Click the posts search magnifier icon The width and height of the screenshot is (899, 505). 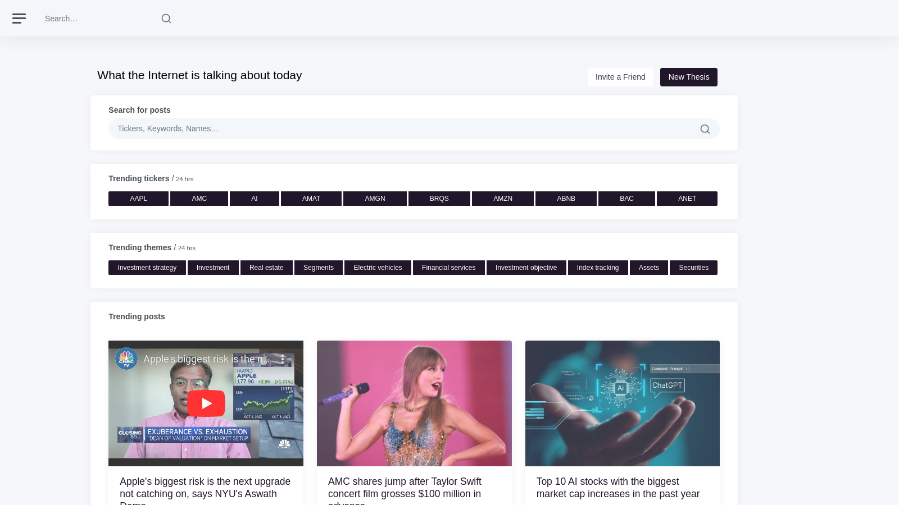705,129
